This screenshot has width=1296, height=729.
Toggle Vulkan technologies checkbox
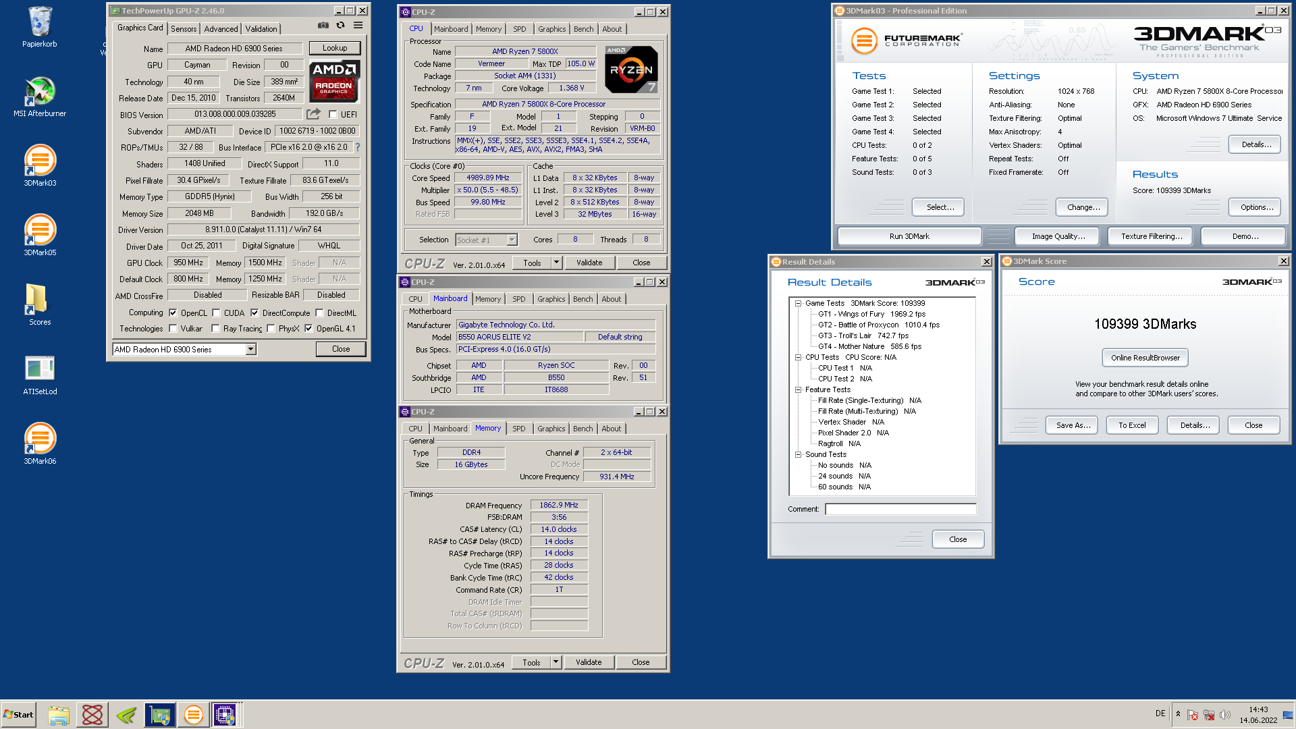[173, 329]
